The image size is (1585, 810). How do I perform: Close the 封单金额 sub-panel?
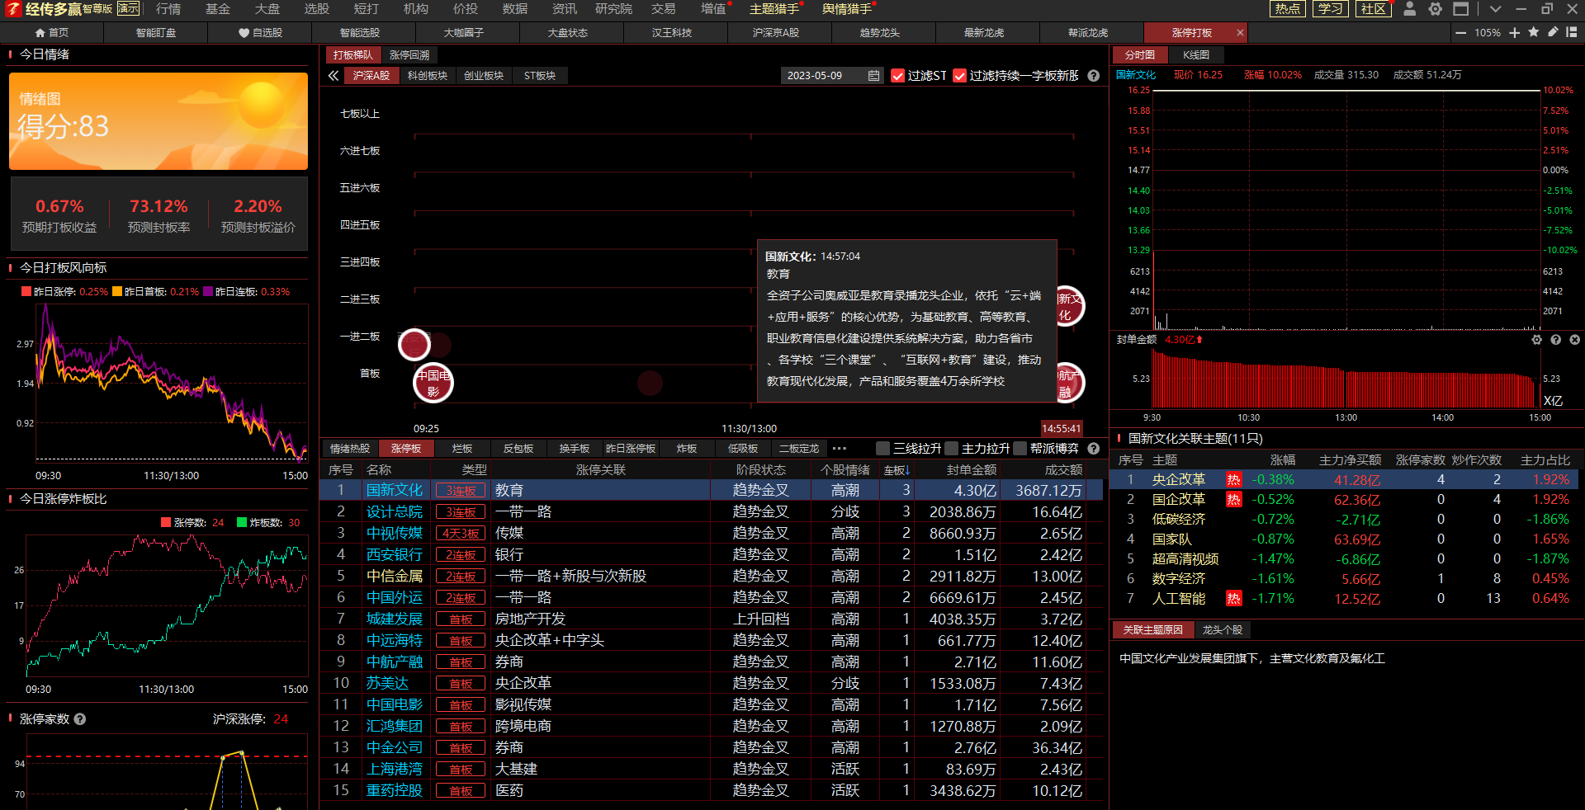(x=1574, y=340)
